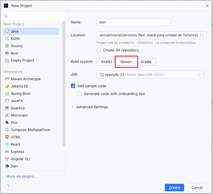Select the Rust icon in the list
The width and height of the screenshot is (213, 194).
coord(7,53)
